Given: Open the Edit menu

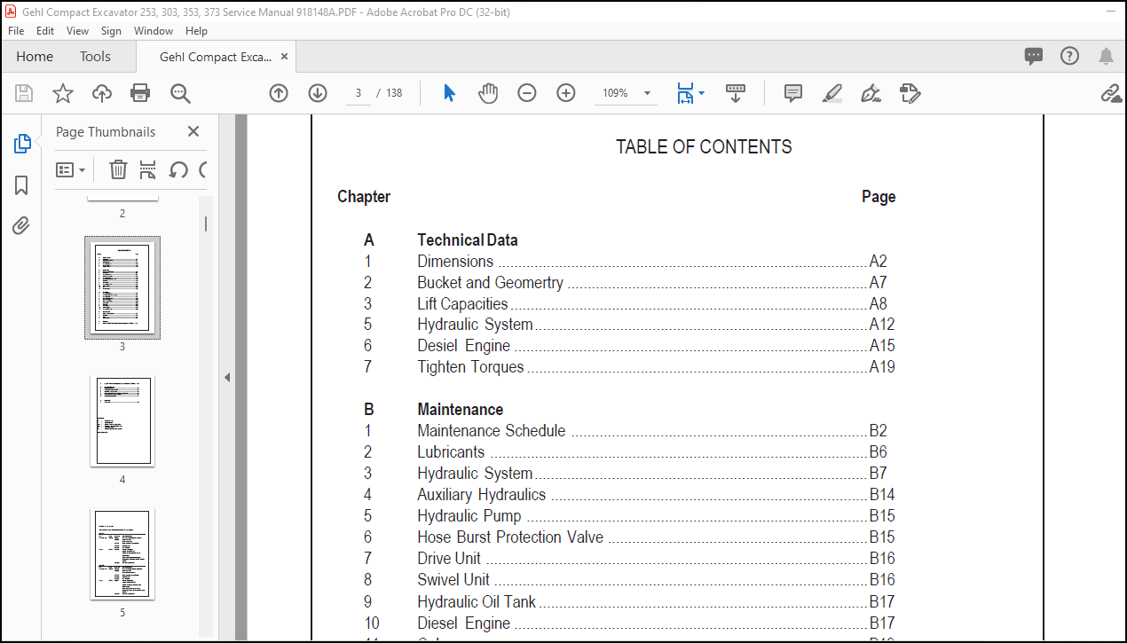Looking at the screenshot, I should [45, 30].
